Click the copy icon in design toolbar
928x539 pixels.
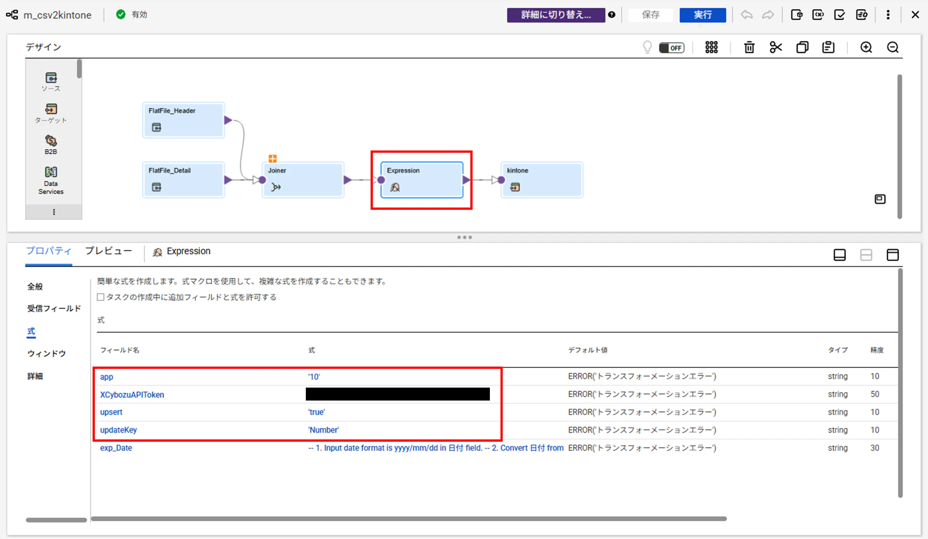tap(802, 47)
